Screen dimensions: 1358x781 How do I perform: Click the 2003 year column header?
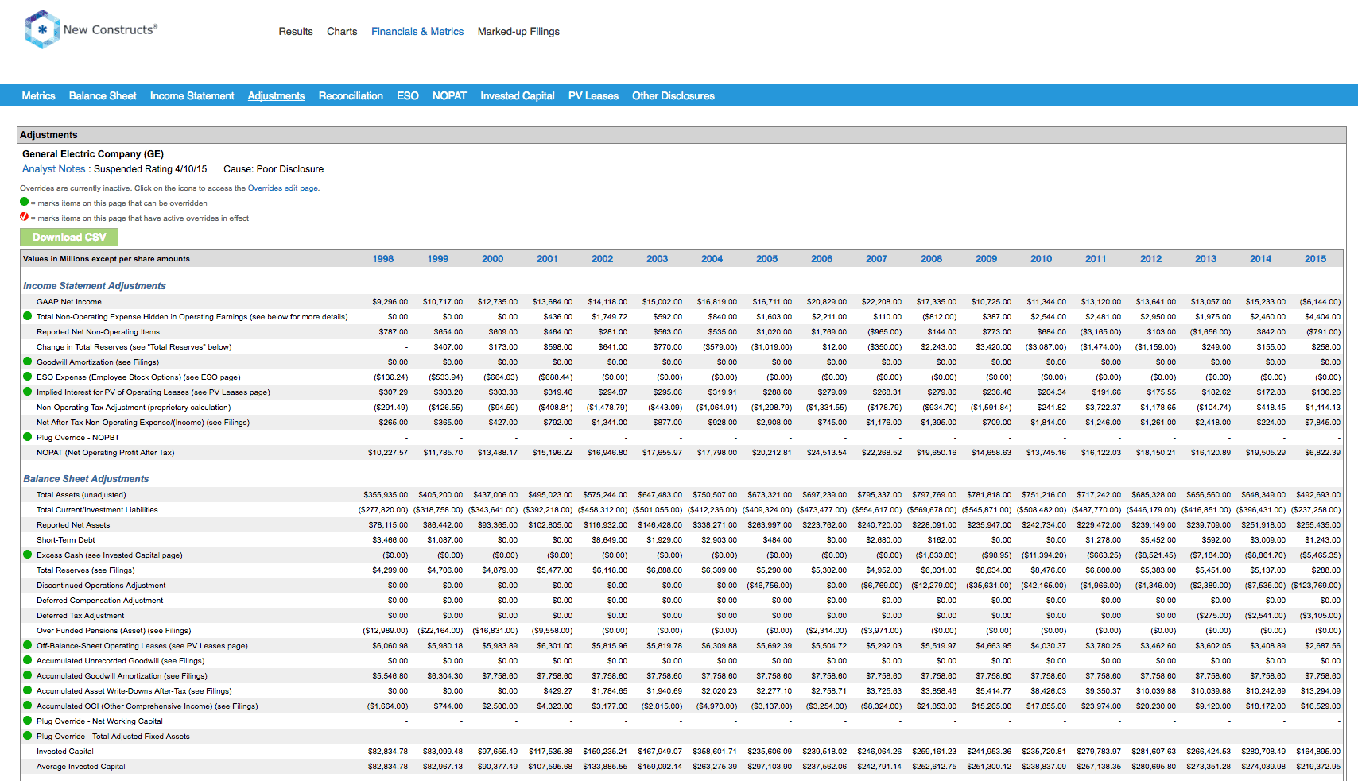658,259
